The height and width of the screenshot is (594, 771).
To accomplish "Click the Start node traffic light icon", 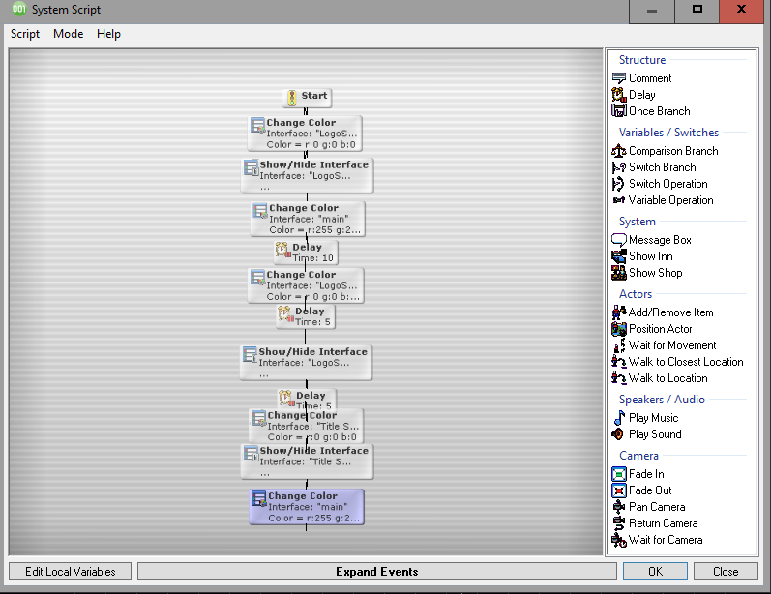I will tap(291, 98).
